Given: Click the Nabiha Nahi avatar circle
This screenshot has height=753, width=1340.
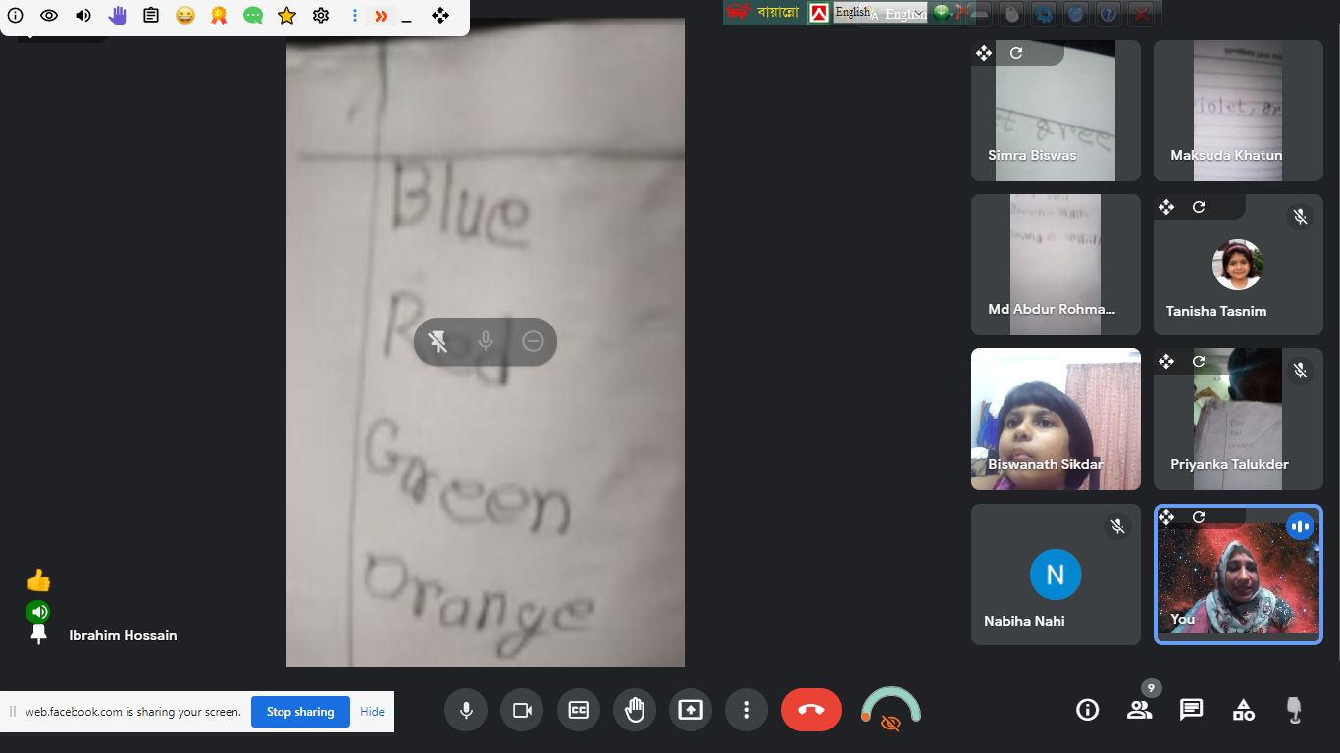Looking at the screenshot, I should [x=1056, y=575].
